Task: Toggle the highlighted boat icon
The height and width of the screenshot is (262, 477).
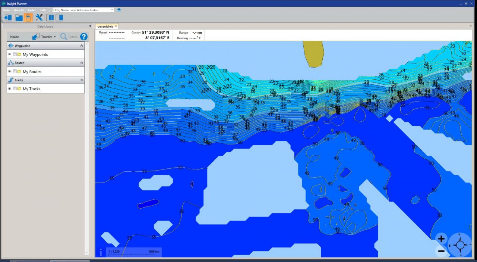Action: click(28, 18)
